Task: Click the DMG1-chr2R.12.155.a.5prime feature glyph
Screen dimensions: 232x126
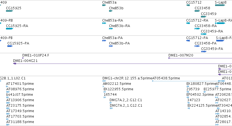Action: (x=104, y=81)
